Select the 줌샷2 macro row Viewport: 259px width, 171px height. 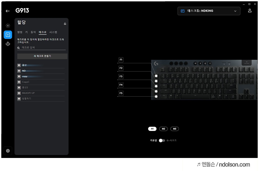[41, 88]
